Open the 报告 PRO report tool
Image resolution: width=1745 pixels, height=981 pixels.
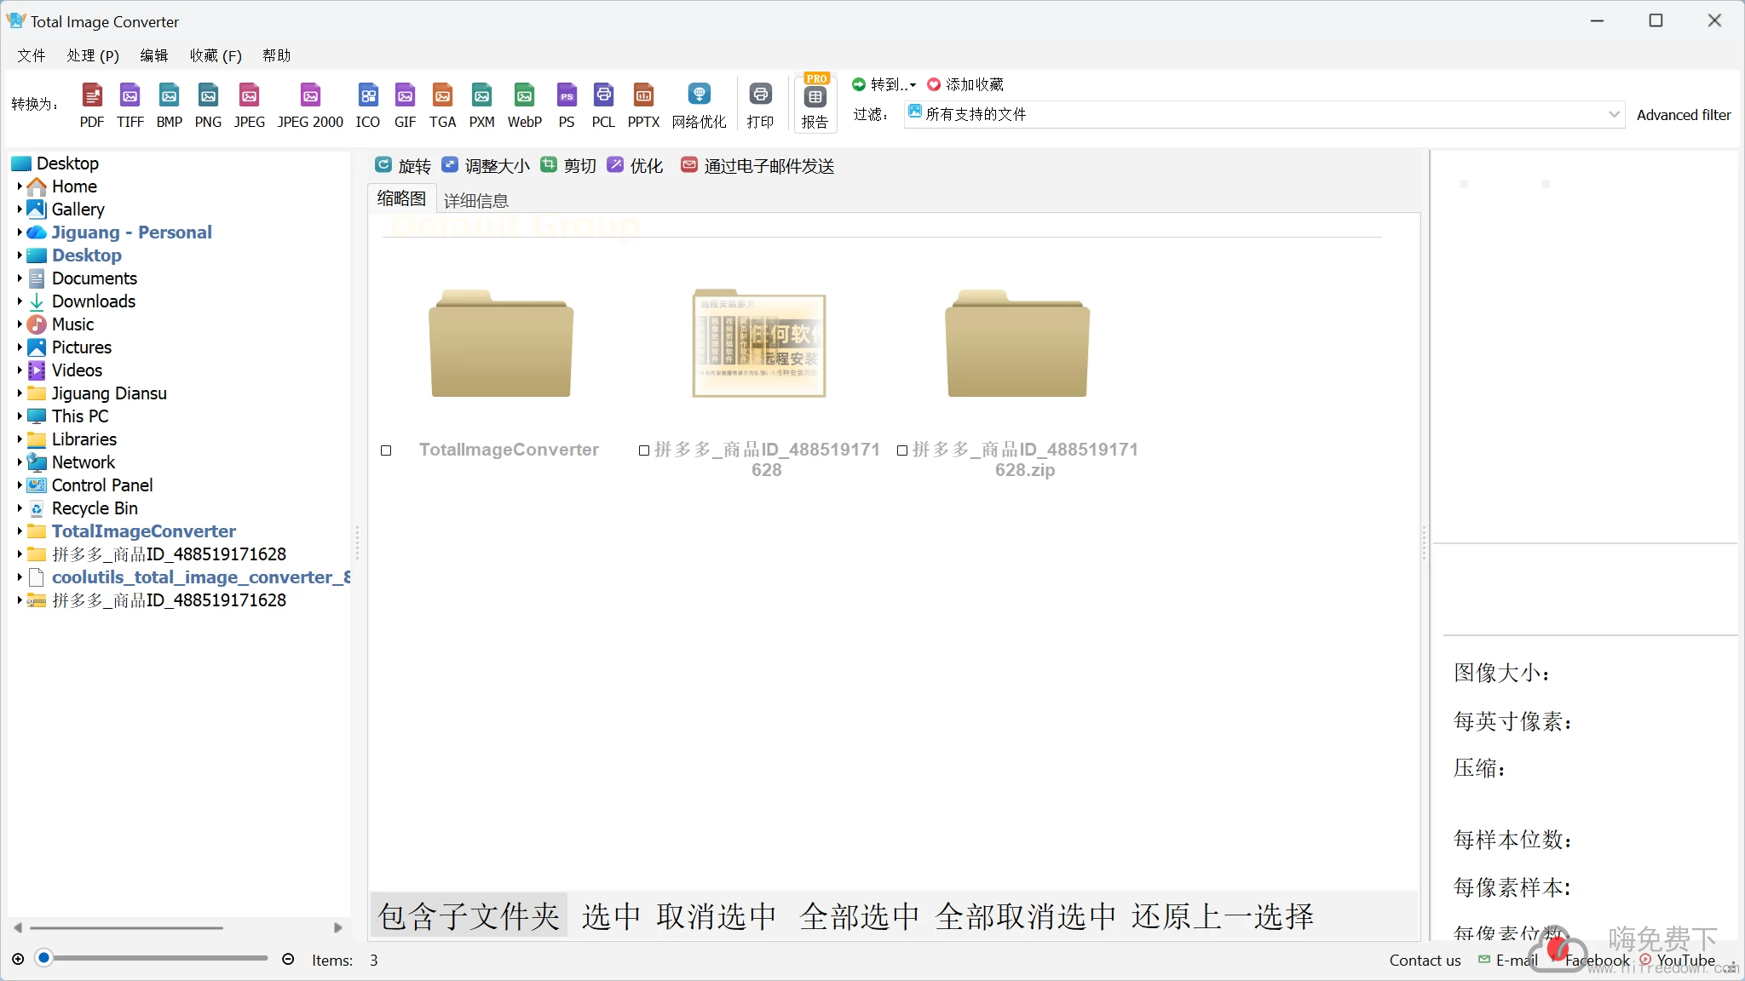[815, 104]
